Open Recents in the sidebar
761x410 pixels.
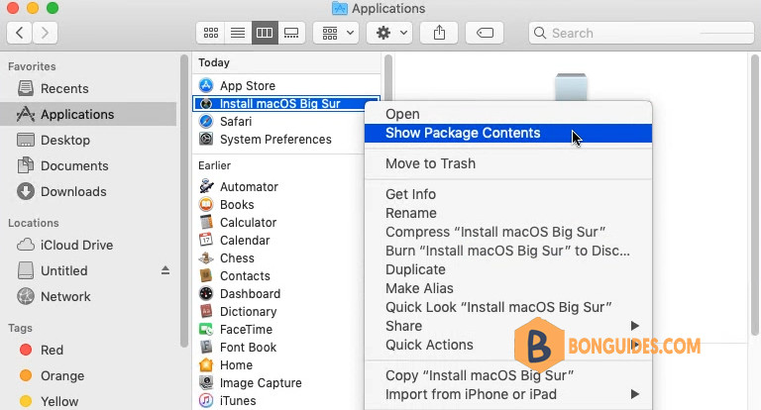(x=88, y=89)
